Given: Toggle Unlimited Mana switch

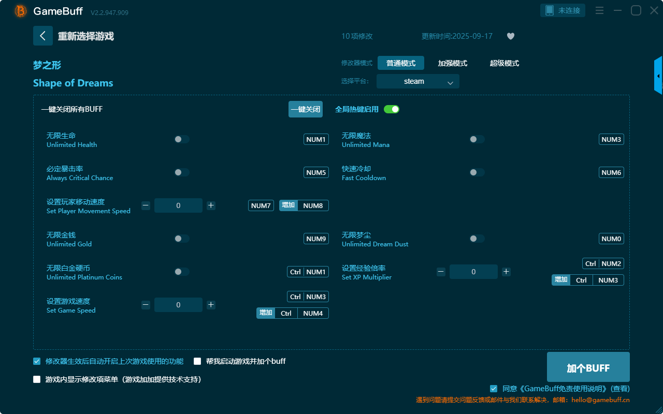Looking at the screenshot, I should (477, 139).
